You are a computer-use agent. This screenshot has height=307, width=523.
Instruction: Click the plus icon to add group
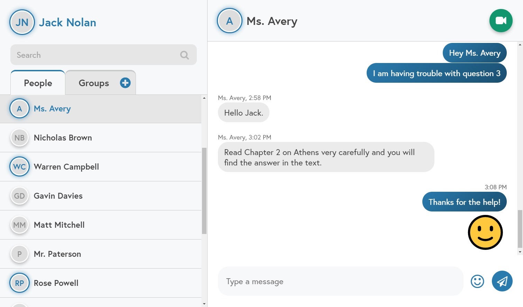click(x=125, y=83)
